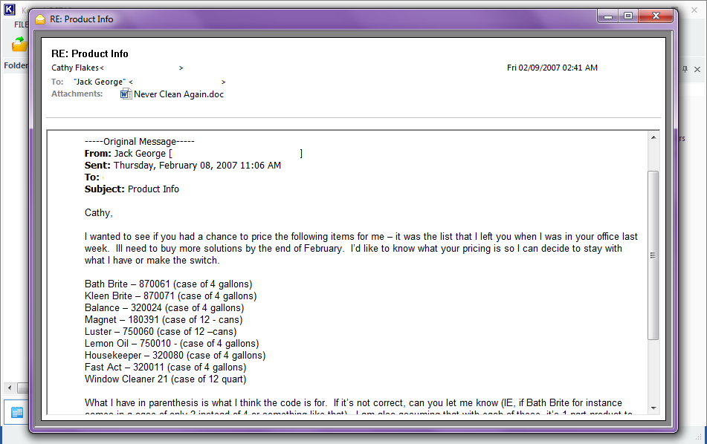Open the Never Clean Again.doc attachment
The image size is (707, 444).
coord(178,94)
